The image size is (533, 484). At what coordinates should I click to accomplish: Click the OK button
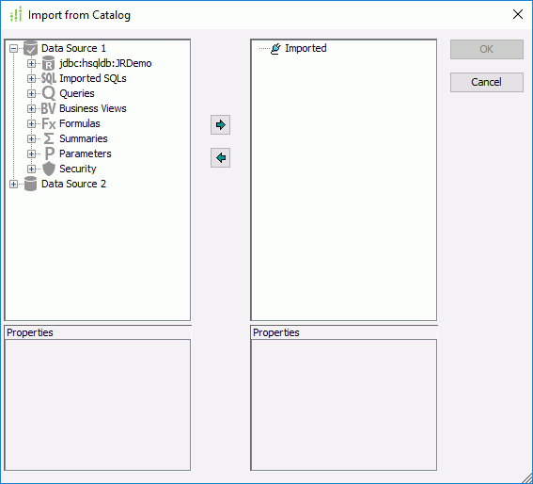486,49
